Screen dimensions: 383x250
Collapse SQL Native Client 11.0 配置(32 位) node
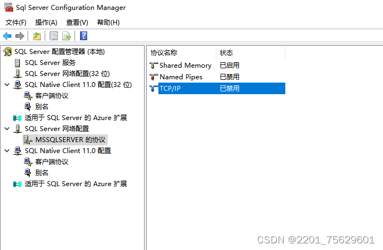click(x=7, y=85)
